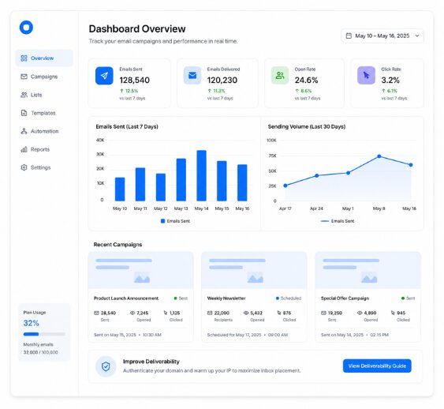The width and height of the screenshot is (444, 409).
Task: Navigate to Reports page
Action: pyautogui.click(x=44, y=149)
